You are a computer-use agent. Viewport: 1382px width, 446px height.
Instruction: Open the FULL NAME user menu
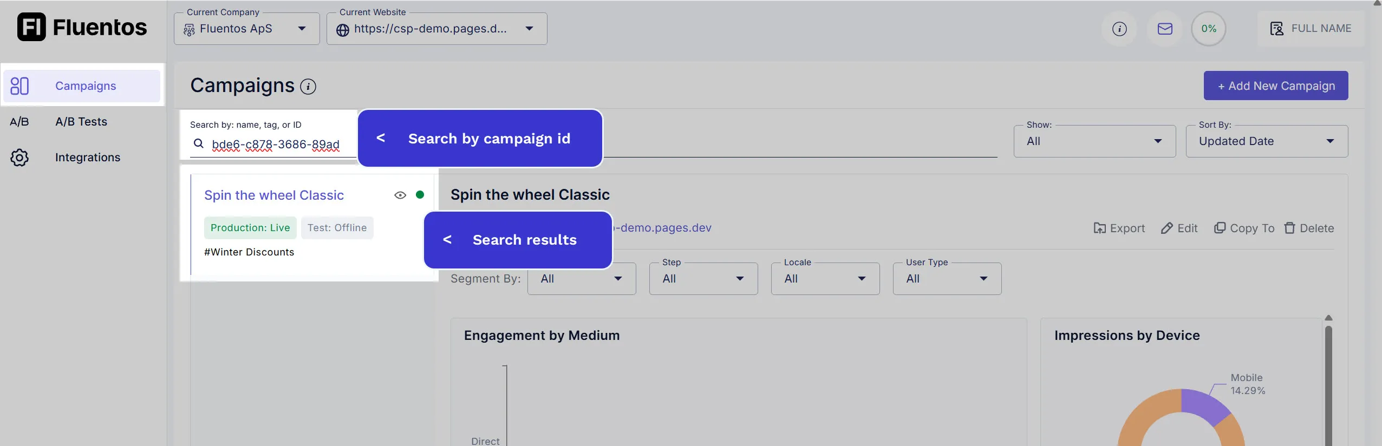point(1311,29)
